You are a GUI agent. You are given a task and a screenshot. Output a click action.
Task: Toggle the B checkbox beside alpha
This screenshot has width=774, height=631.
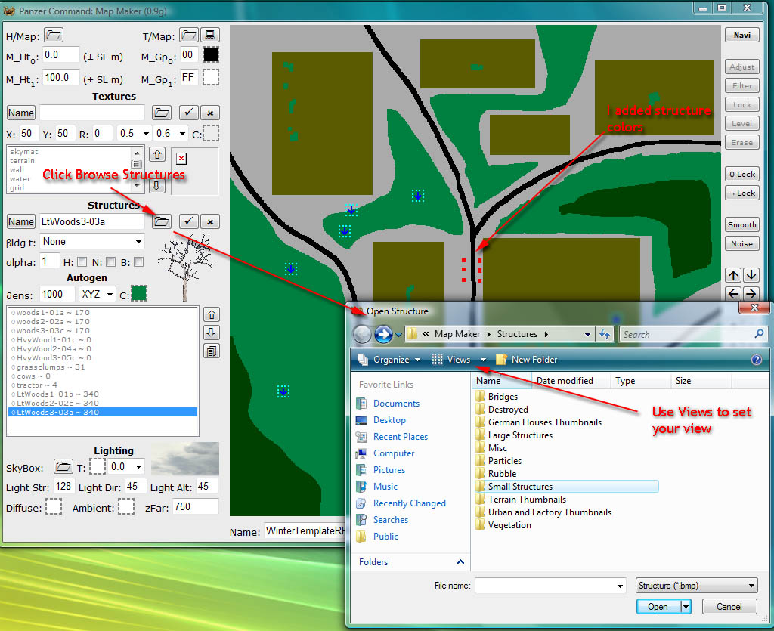pyautogui.click(x=139, y=262)
